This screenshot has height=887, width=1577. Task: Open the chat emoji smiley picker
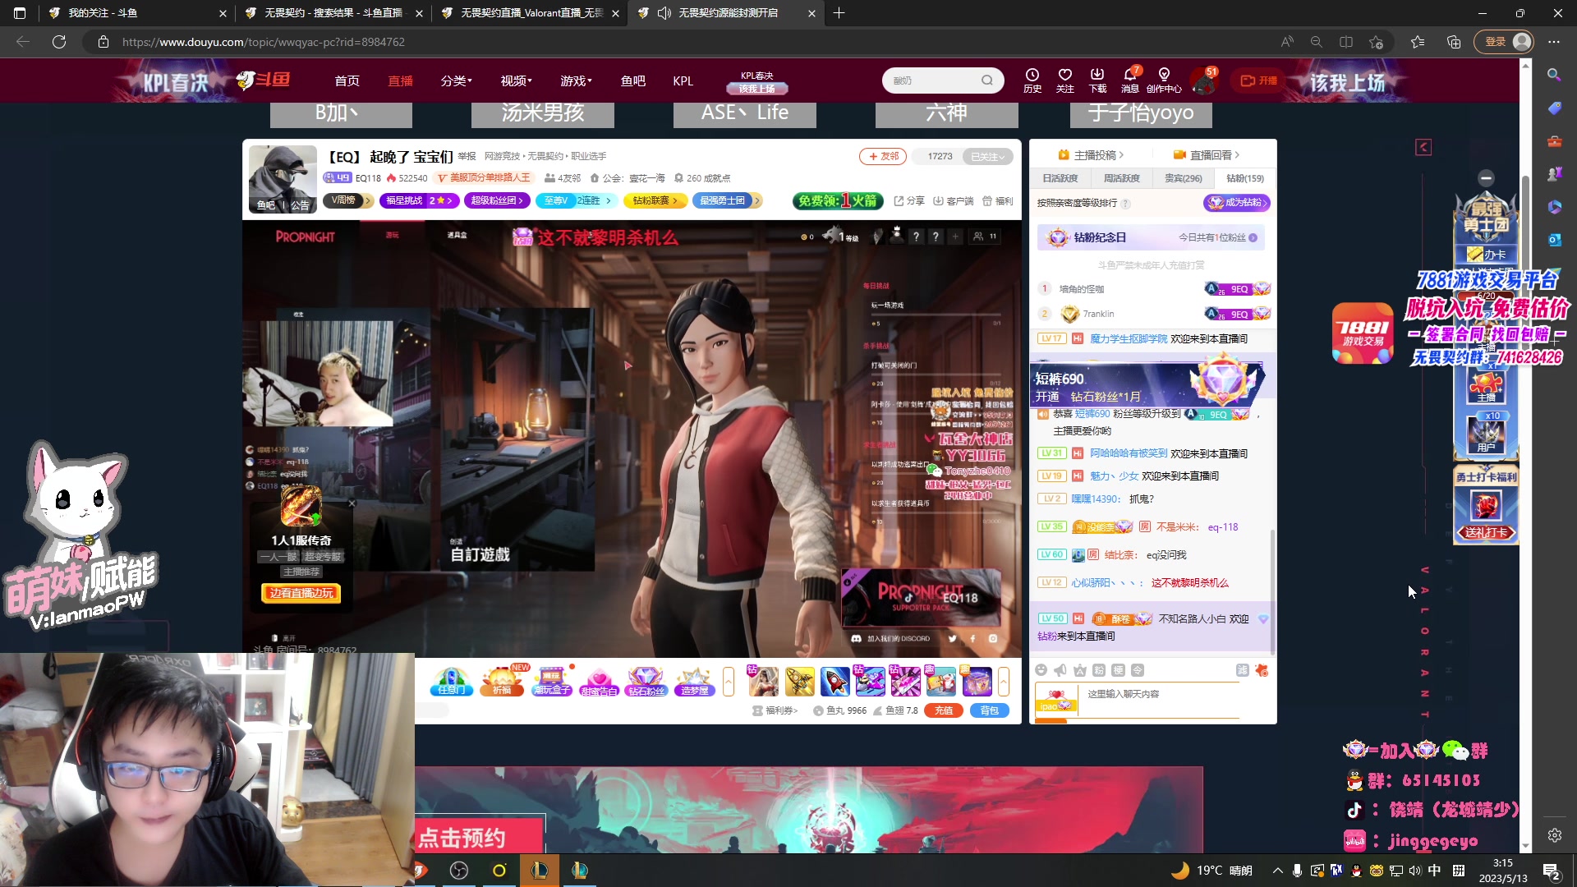(1041, 670)
